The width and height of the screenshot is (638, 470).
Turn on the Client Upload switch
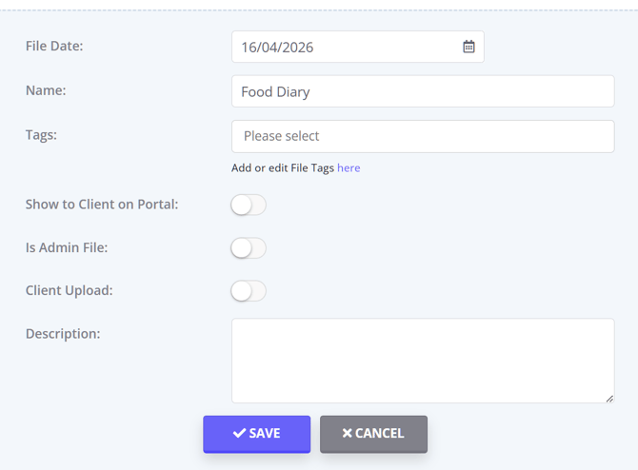coord(249,290)
